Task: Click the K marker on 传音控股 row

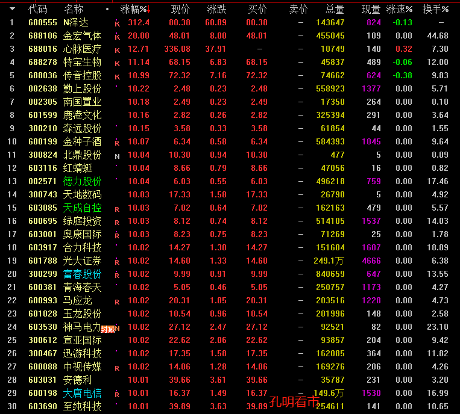Action: coord(118,76)
